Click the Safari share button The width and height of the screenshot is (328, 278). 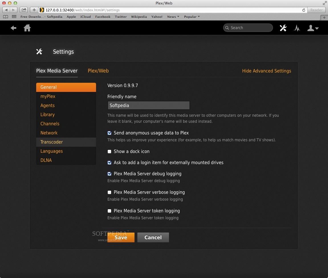24,10
